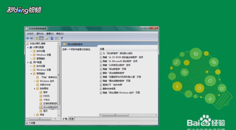
Task: Open the 文件(F) menu
Action: [x=30, y=34]
